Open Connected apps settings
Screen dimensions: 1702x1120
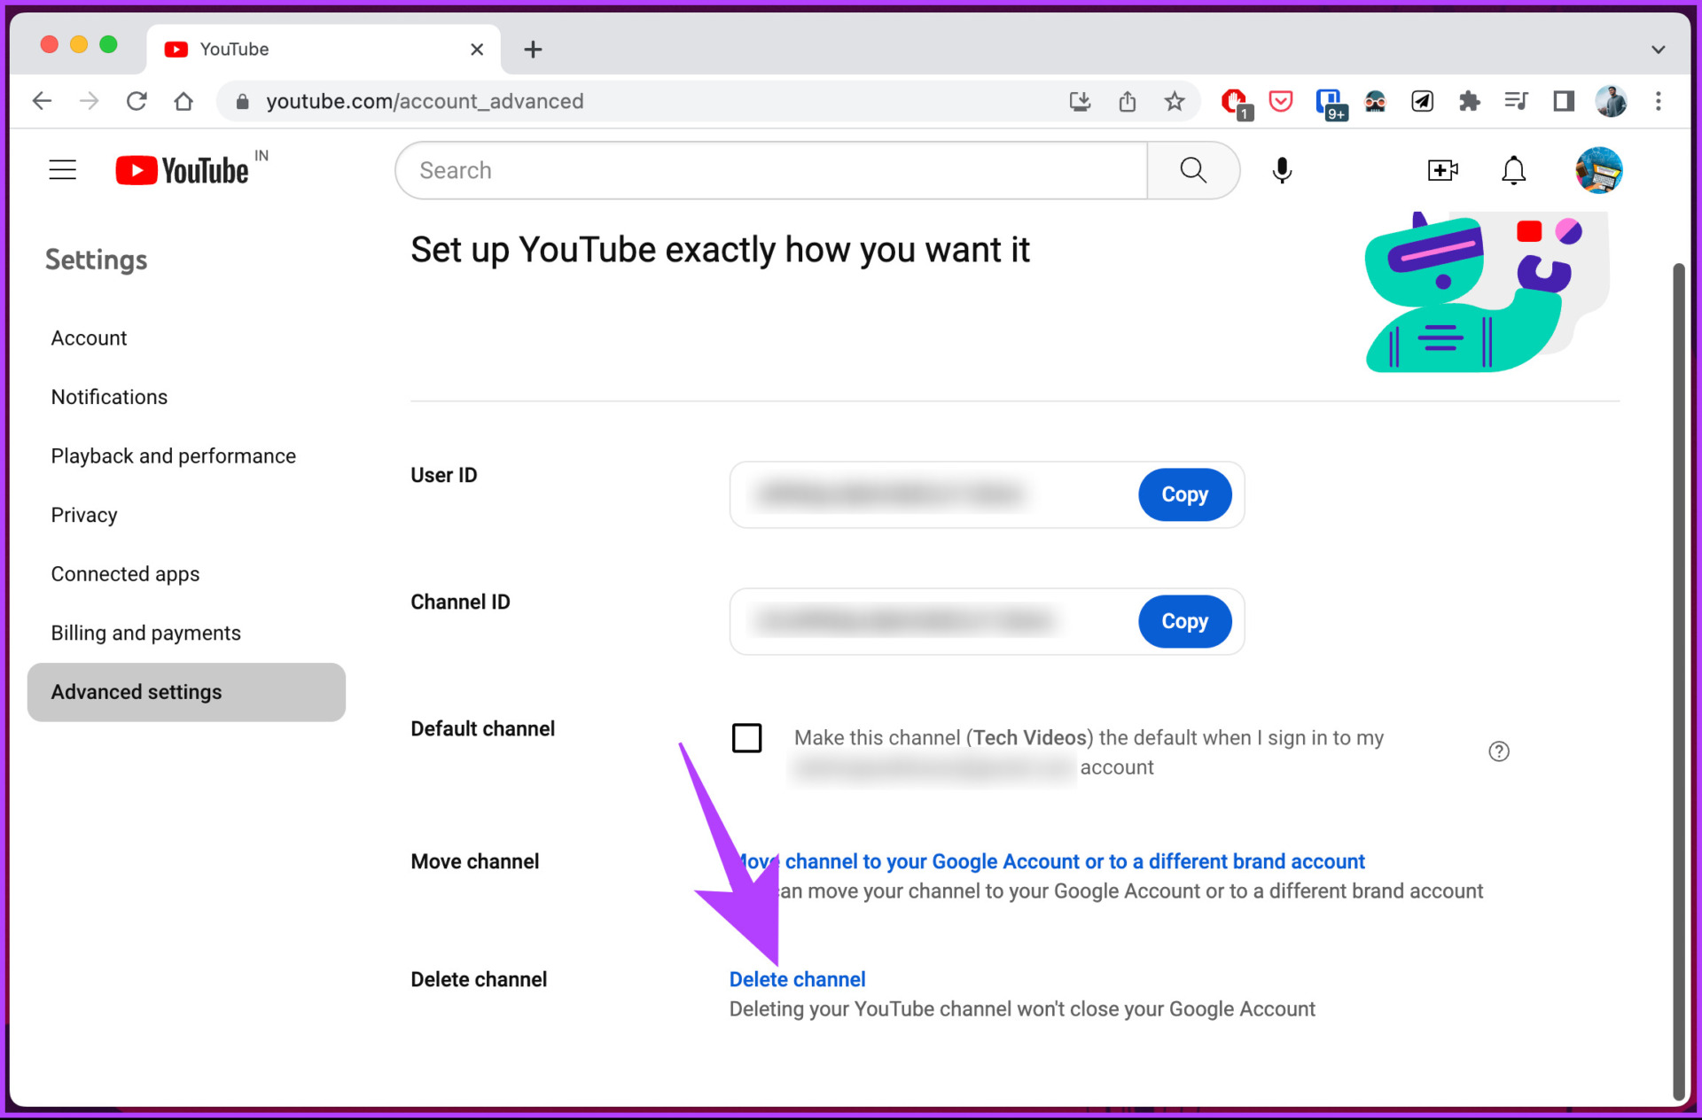tap(125, 574)
